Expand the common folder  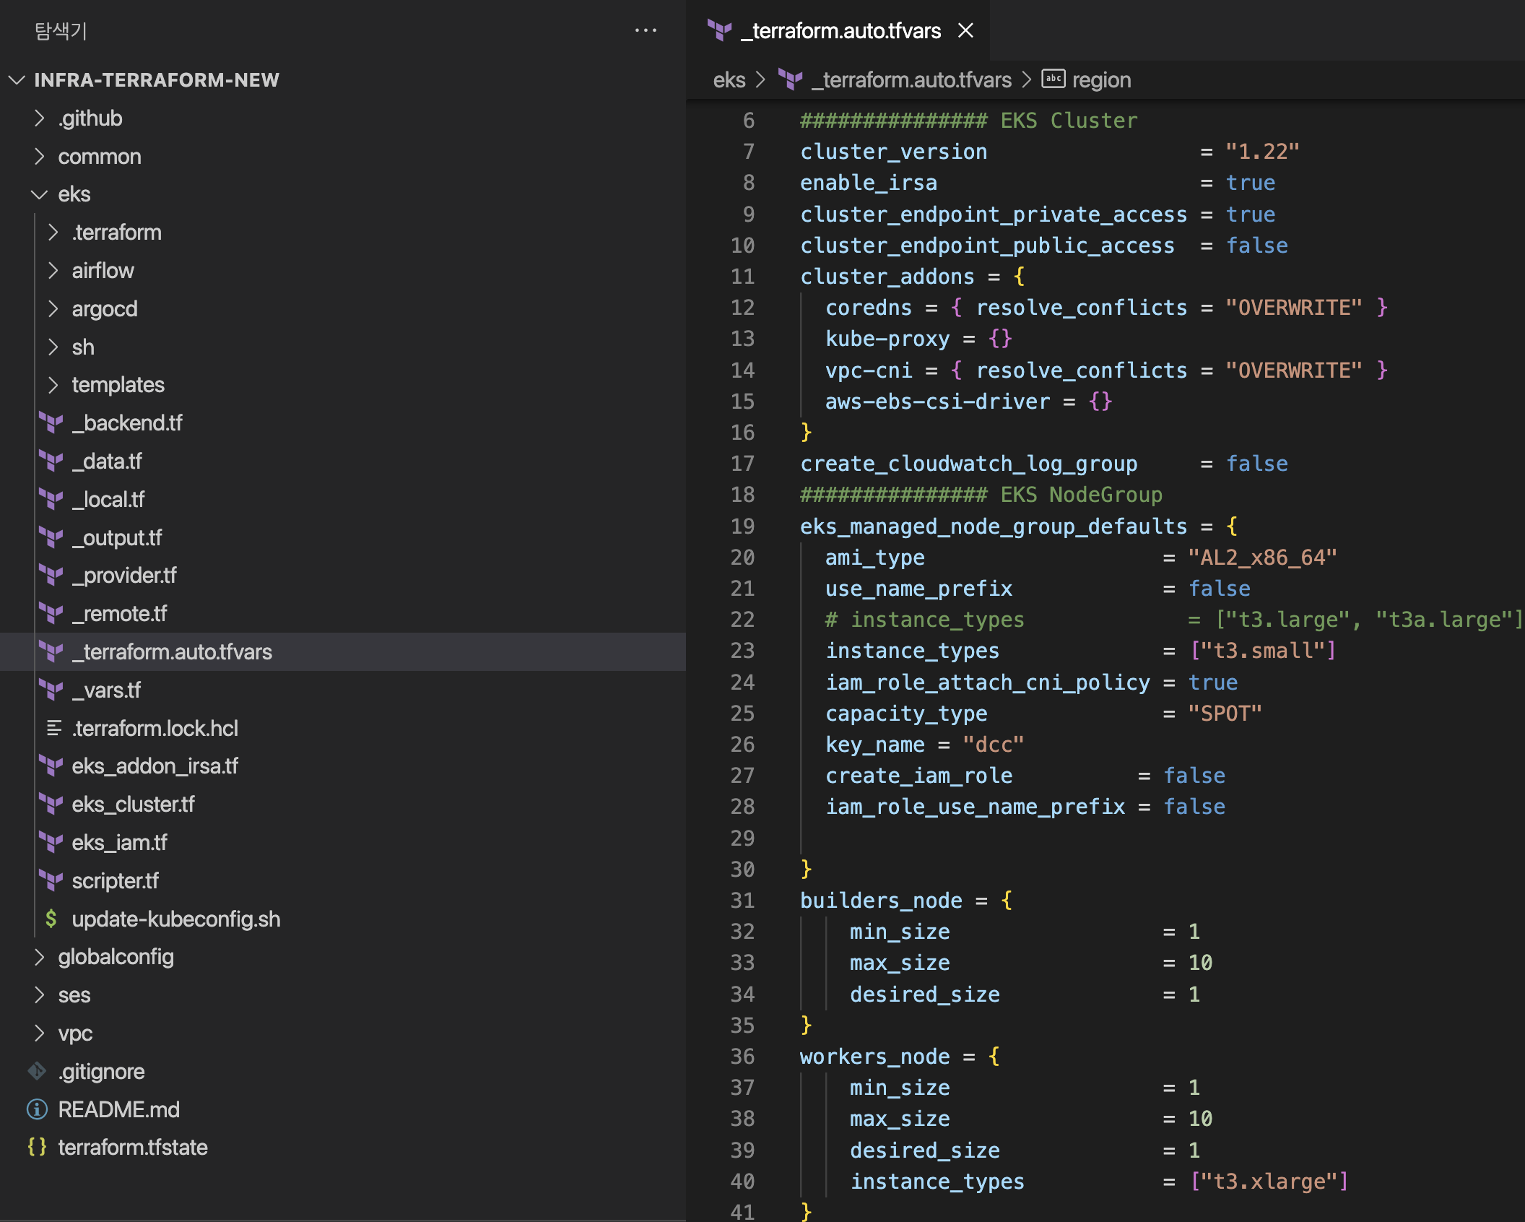click(40, 156)
